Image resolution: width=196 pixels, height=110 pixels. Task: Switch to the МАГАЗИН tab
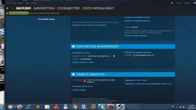coord(24,8)
